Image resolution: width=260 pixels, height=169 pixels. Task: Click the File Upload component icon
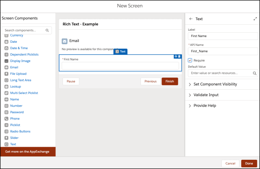tap(6, 74)
